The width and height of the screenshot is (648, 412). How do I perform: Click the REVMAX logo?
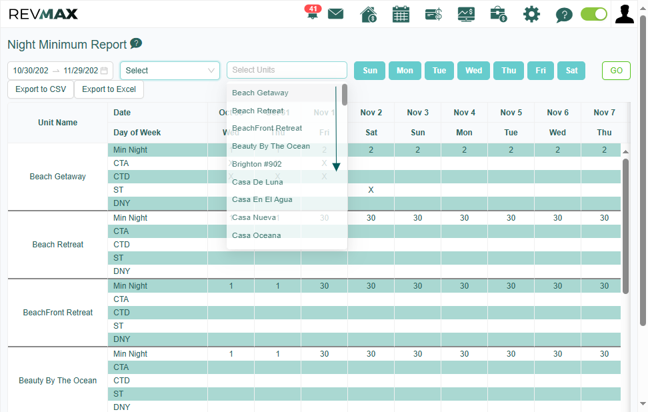43,14
